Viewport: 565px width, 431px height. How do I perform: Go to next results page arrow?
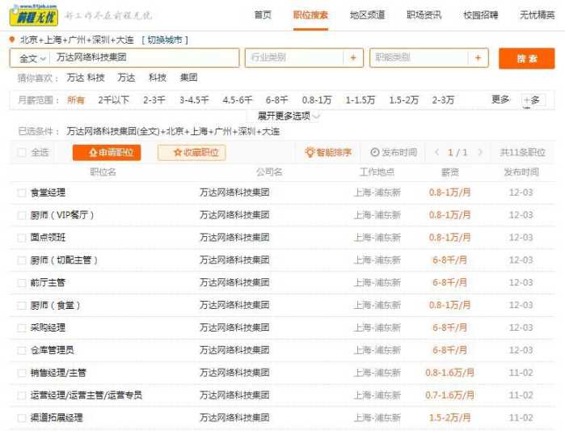[x=480, y=153]
